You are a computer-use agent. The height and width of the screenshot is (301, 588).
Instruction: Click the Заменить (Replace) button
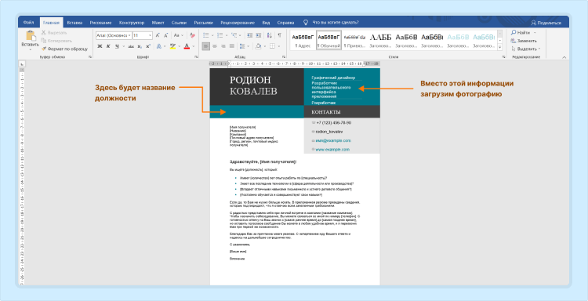click(x=524, y=41)
